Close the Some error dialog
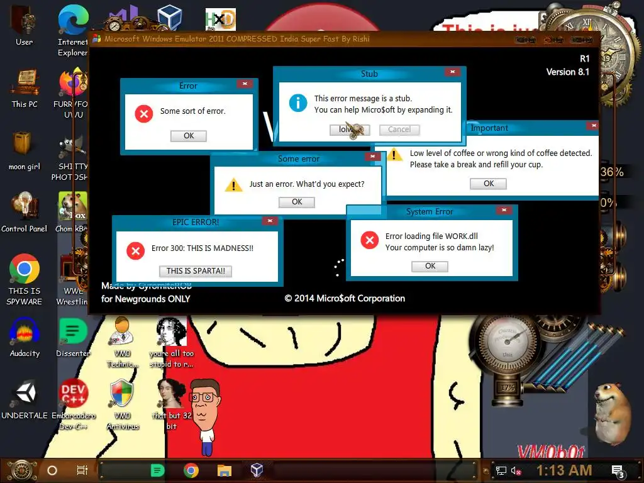Screen dimensions: 644x483 372,157
